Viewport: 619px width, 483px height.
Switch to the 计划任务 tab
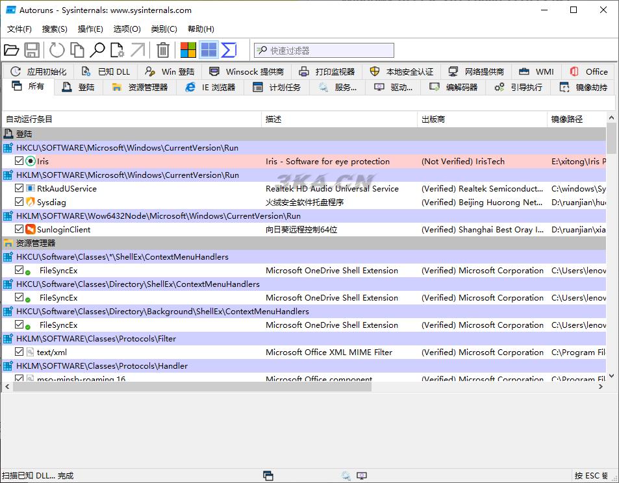(276, 87)
